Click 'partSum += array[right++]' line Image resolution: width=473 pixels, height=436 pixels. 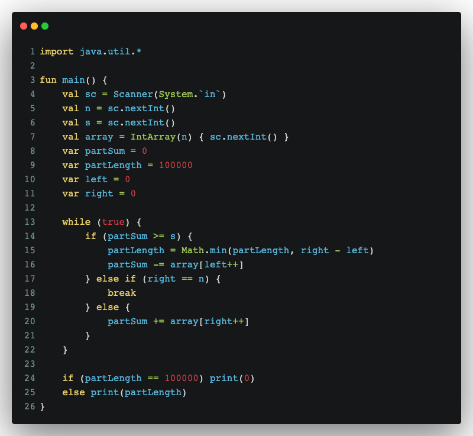[x=179, y=321]
